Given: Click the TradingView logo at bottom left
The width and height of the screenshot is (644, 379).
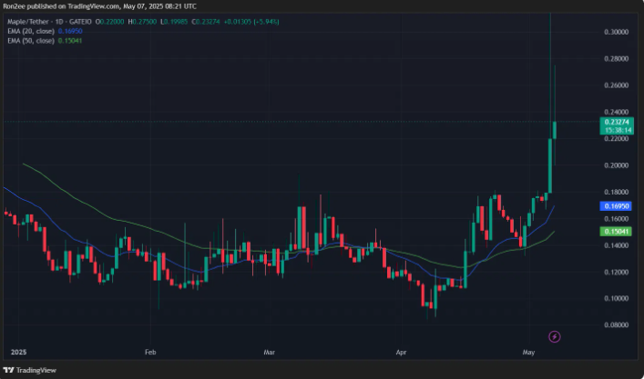Looking at the screenshot, I should 29,370.
